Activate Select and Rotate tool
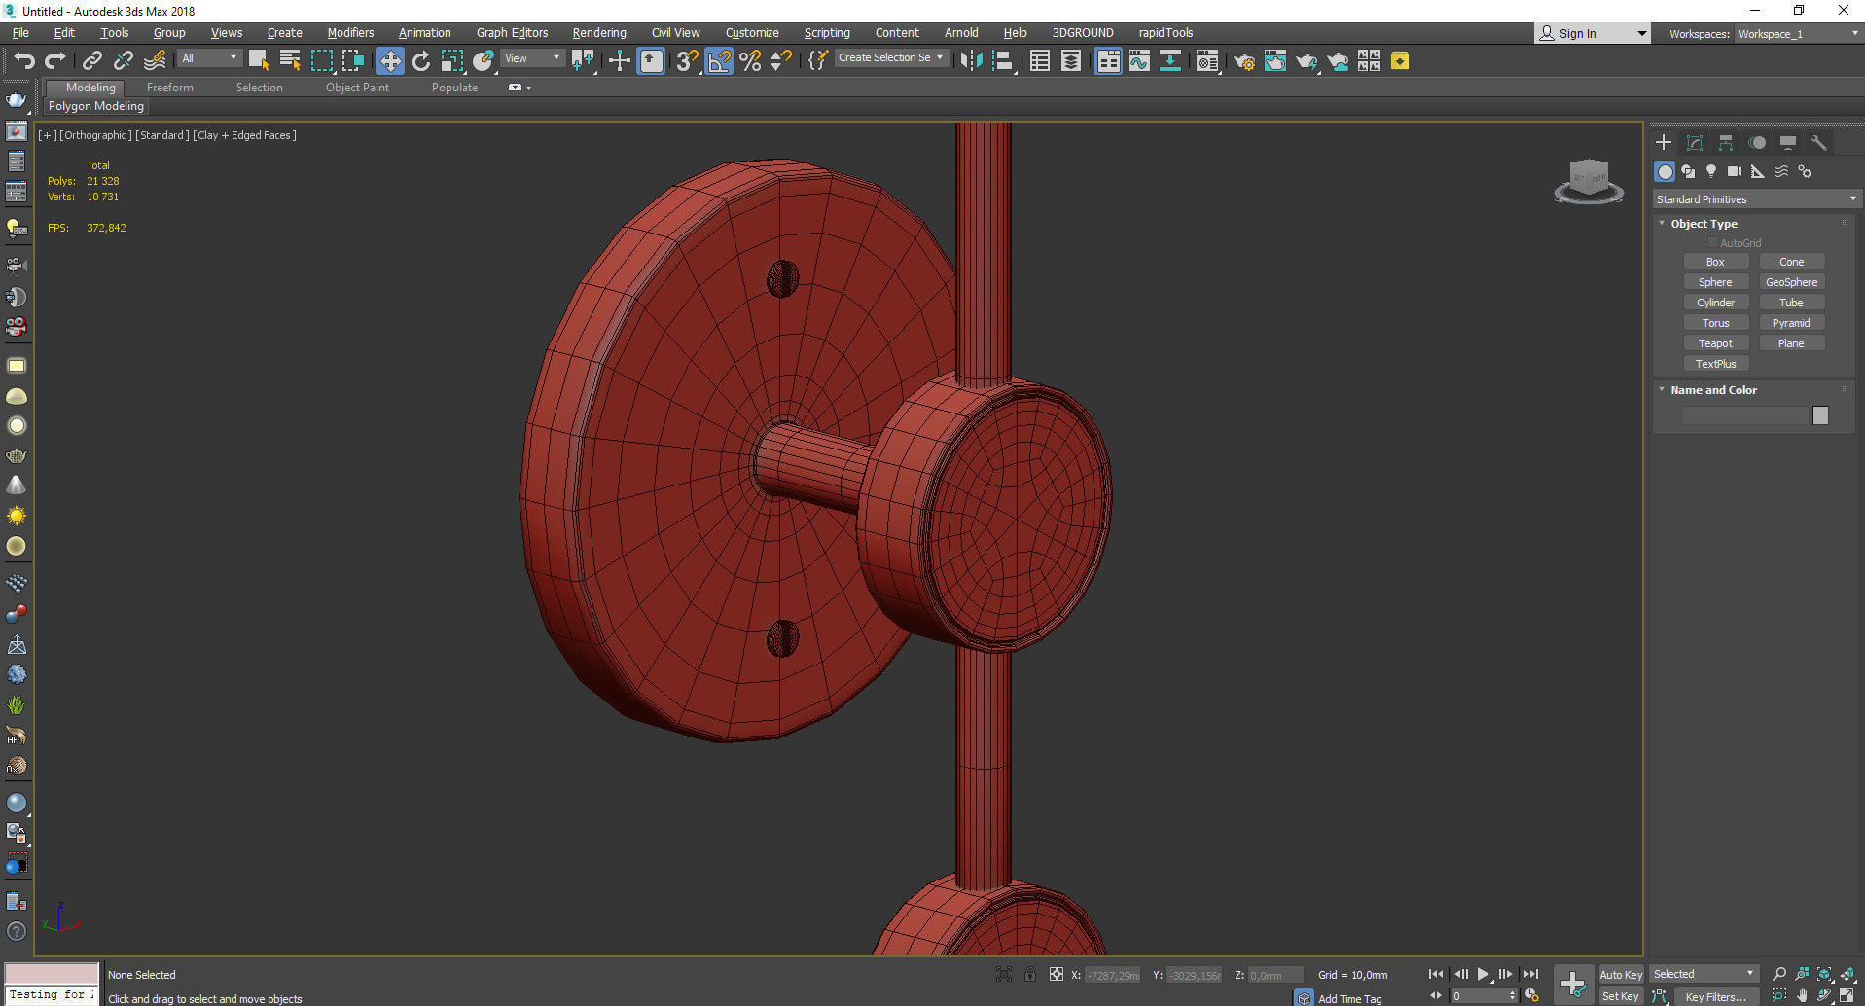Screen dimensions: 1865x1006 tap(421, 61)
